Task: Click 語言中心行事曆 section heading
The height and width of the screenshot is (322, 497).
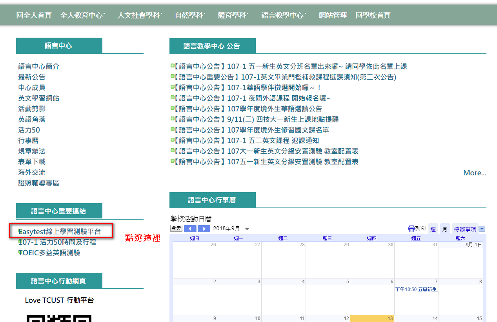Action: tap(212, 200)
